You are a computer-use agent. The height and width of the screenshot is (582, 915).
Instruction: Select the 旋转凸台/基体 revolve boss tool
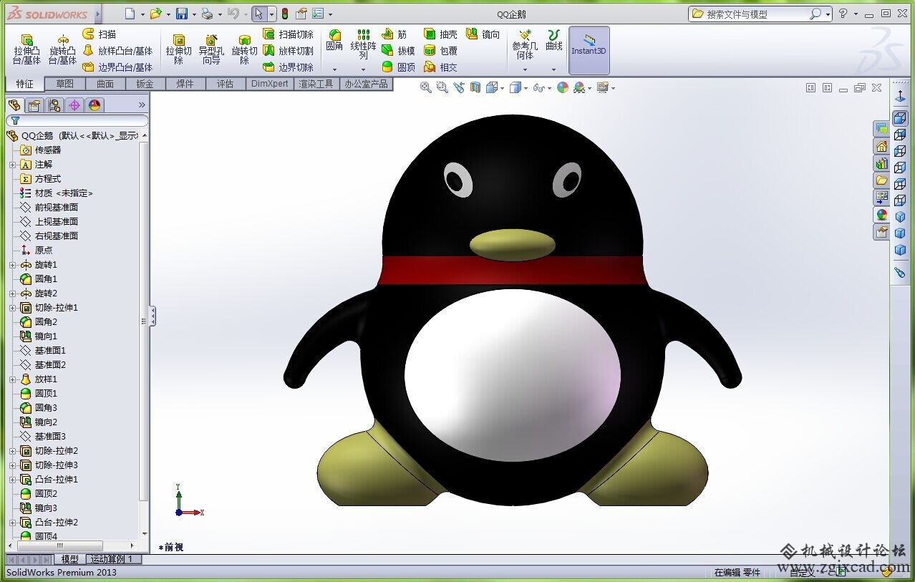click(63, 49)
